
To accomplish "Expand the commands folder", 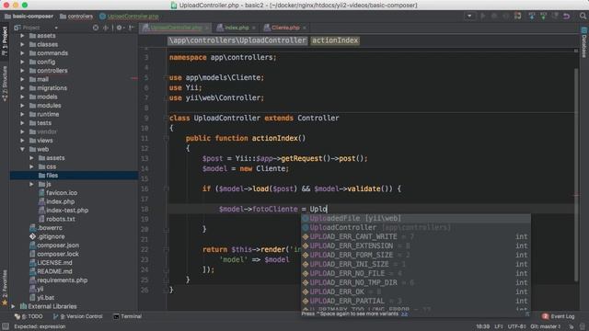I will pyautogui.click(x=22, y=53).
